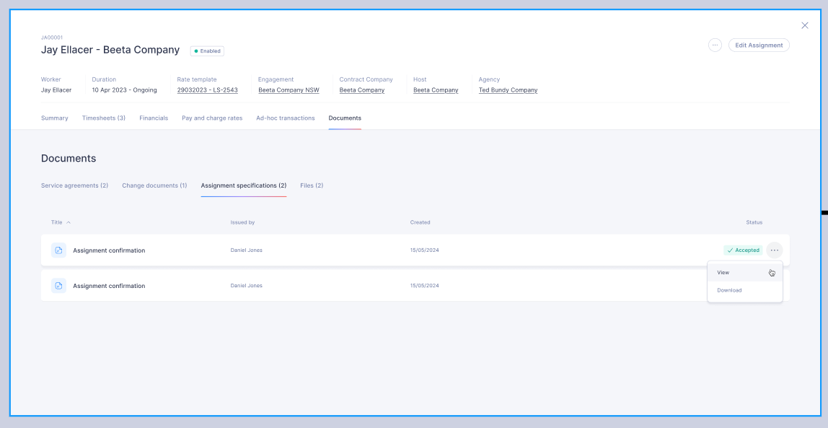This screenshot has width=828, height=428.
Task: Follow the Ted Bundy Company agency link
Action: click(x=508, y=90)
